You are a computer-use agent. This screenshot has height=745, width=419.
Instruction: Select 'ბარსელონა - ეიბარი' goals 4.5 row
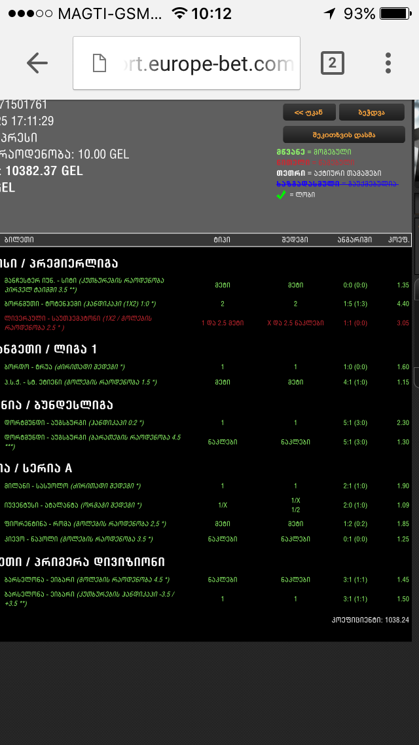click(x=206, y=580)
